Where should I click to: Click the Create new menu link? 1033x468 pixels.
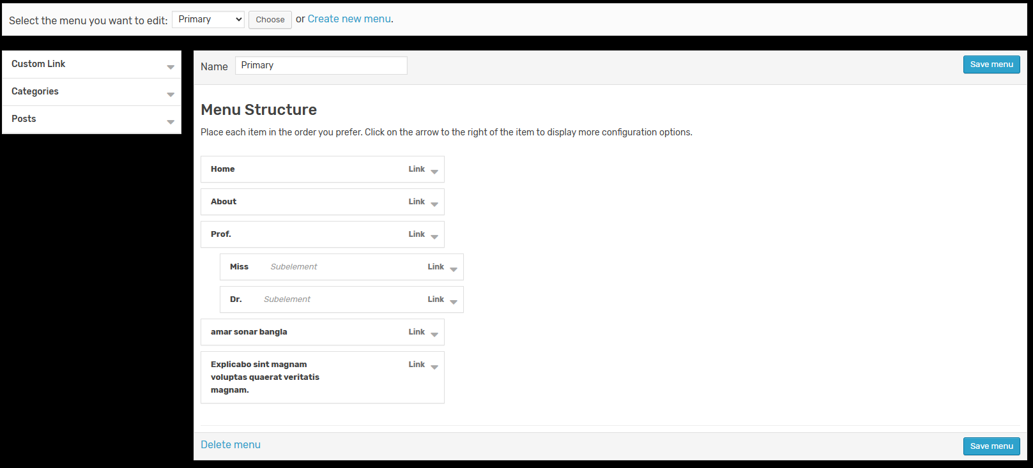pyautogui.click(x=349, y=19)
